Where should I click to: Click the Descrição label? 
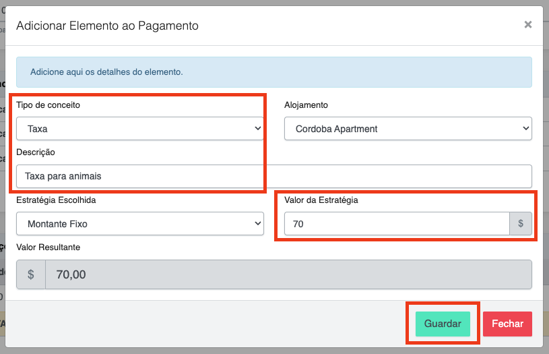[x=36, y=152]
